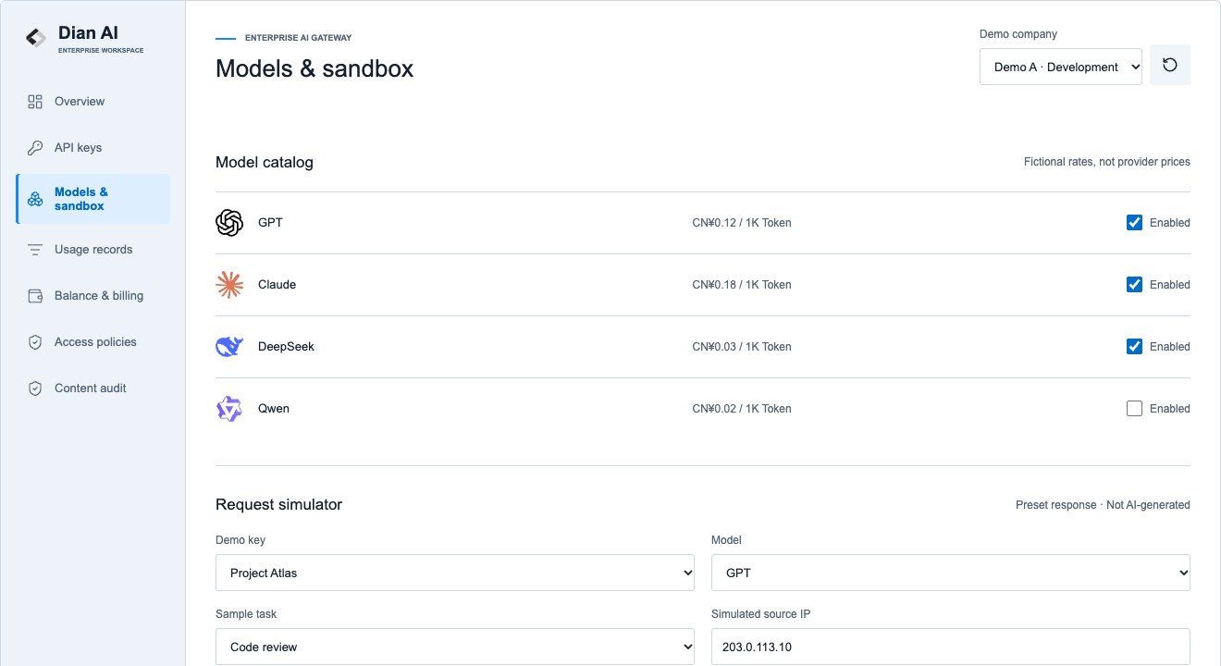Click the API keys key icon

(x=35, y=148)
